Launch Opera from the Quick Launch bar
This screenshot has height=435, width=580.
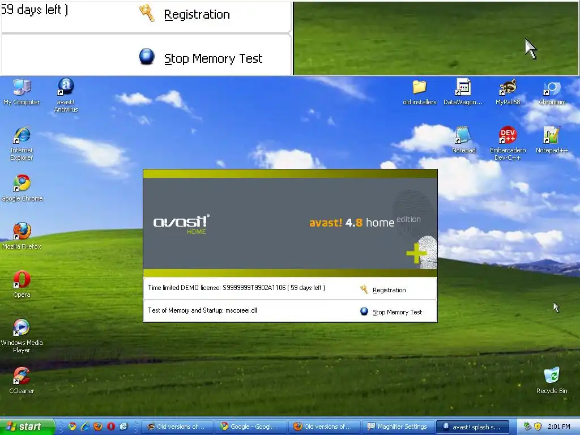point(111,427)
